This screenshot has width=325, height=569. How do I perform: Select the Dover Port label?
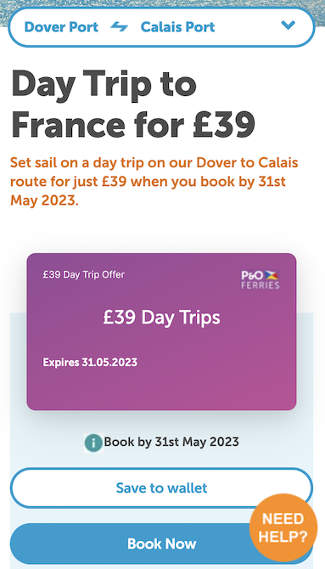[x=61, y=27]
